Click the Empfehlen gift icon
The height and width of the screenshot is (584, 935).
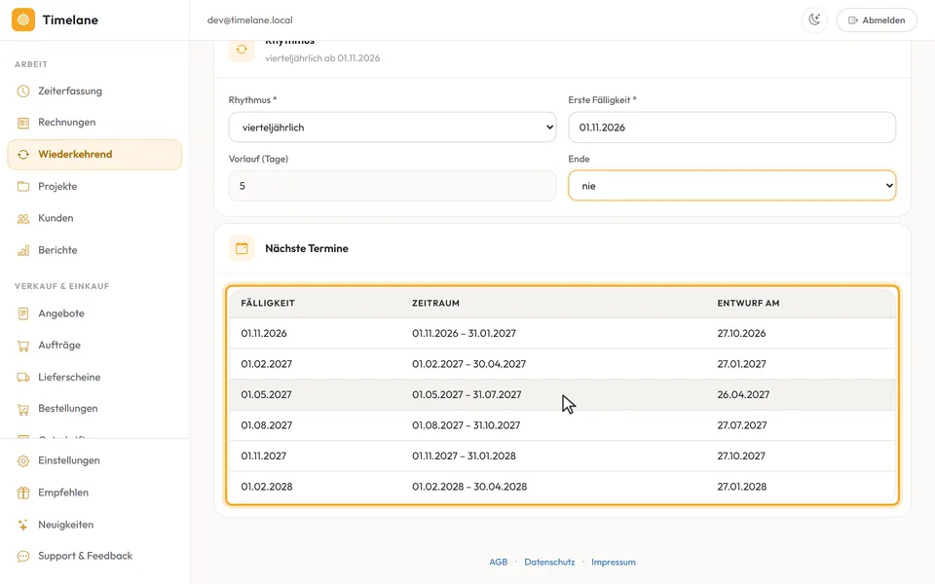coord(23,493)
